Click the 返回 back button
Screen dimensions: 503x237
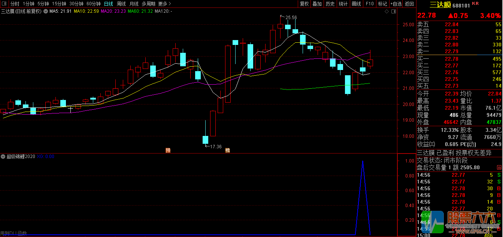[x=409, y=4]
